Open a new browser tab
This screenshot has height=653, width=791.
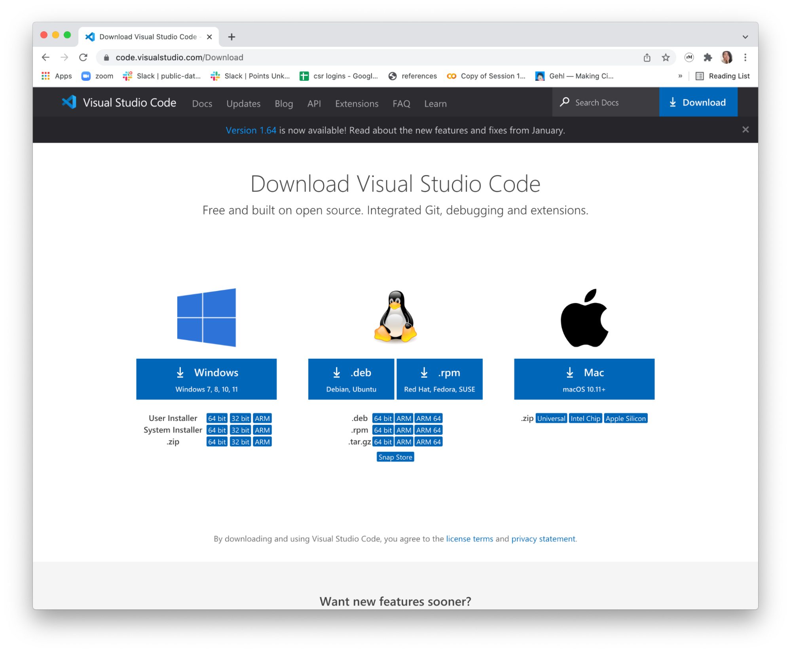pyautogui.click(x=232, y=37)
